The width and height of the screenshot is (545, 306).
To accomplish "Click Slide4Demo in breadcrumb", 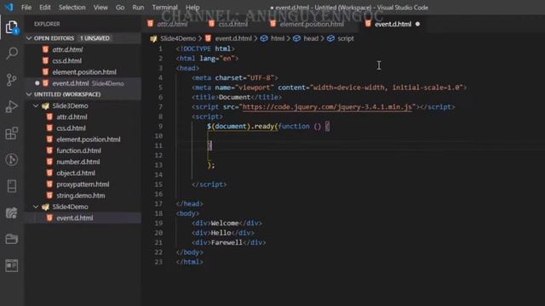I will click(178, 38).
